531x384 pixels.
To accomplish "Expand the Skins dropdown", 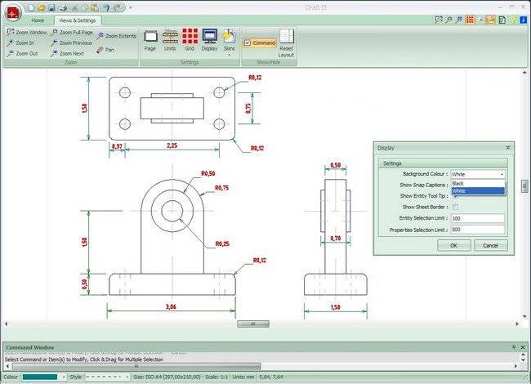I will 230,53.
